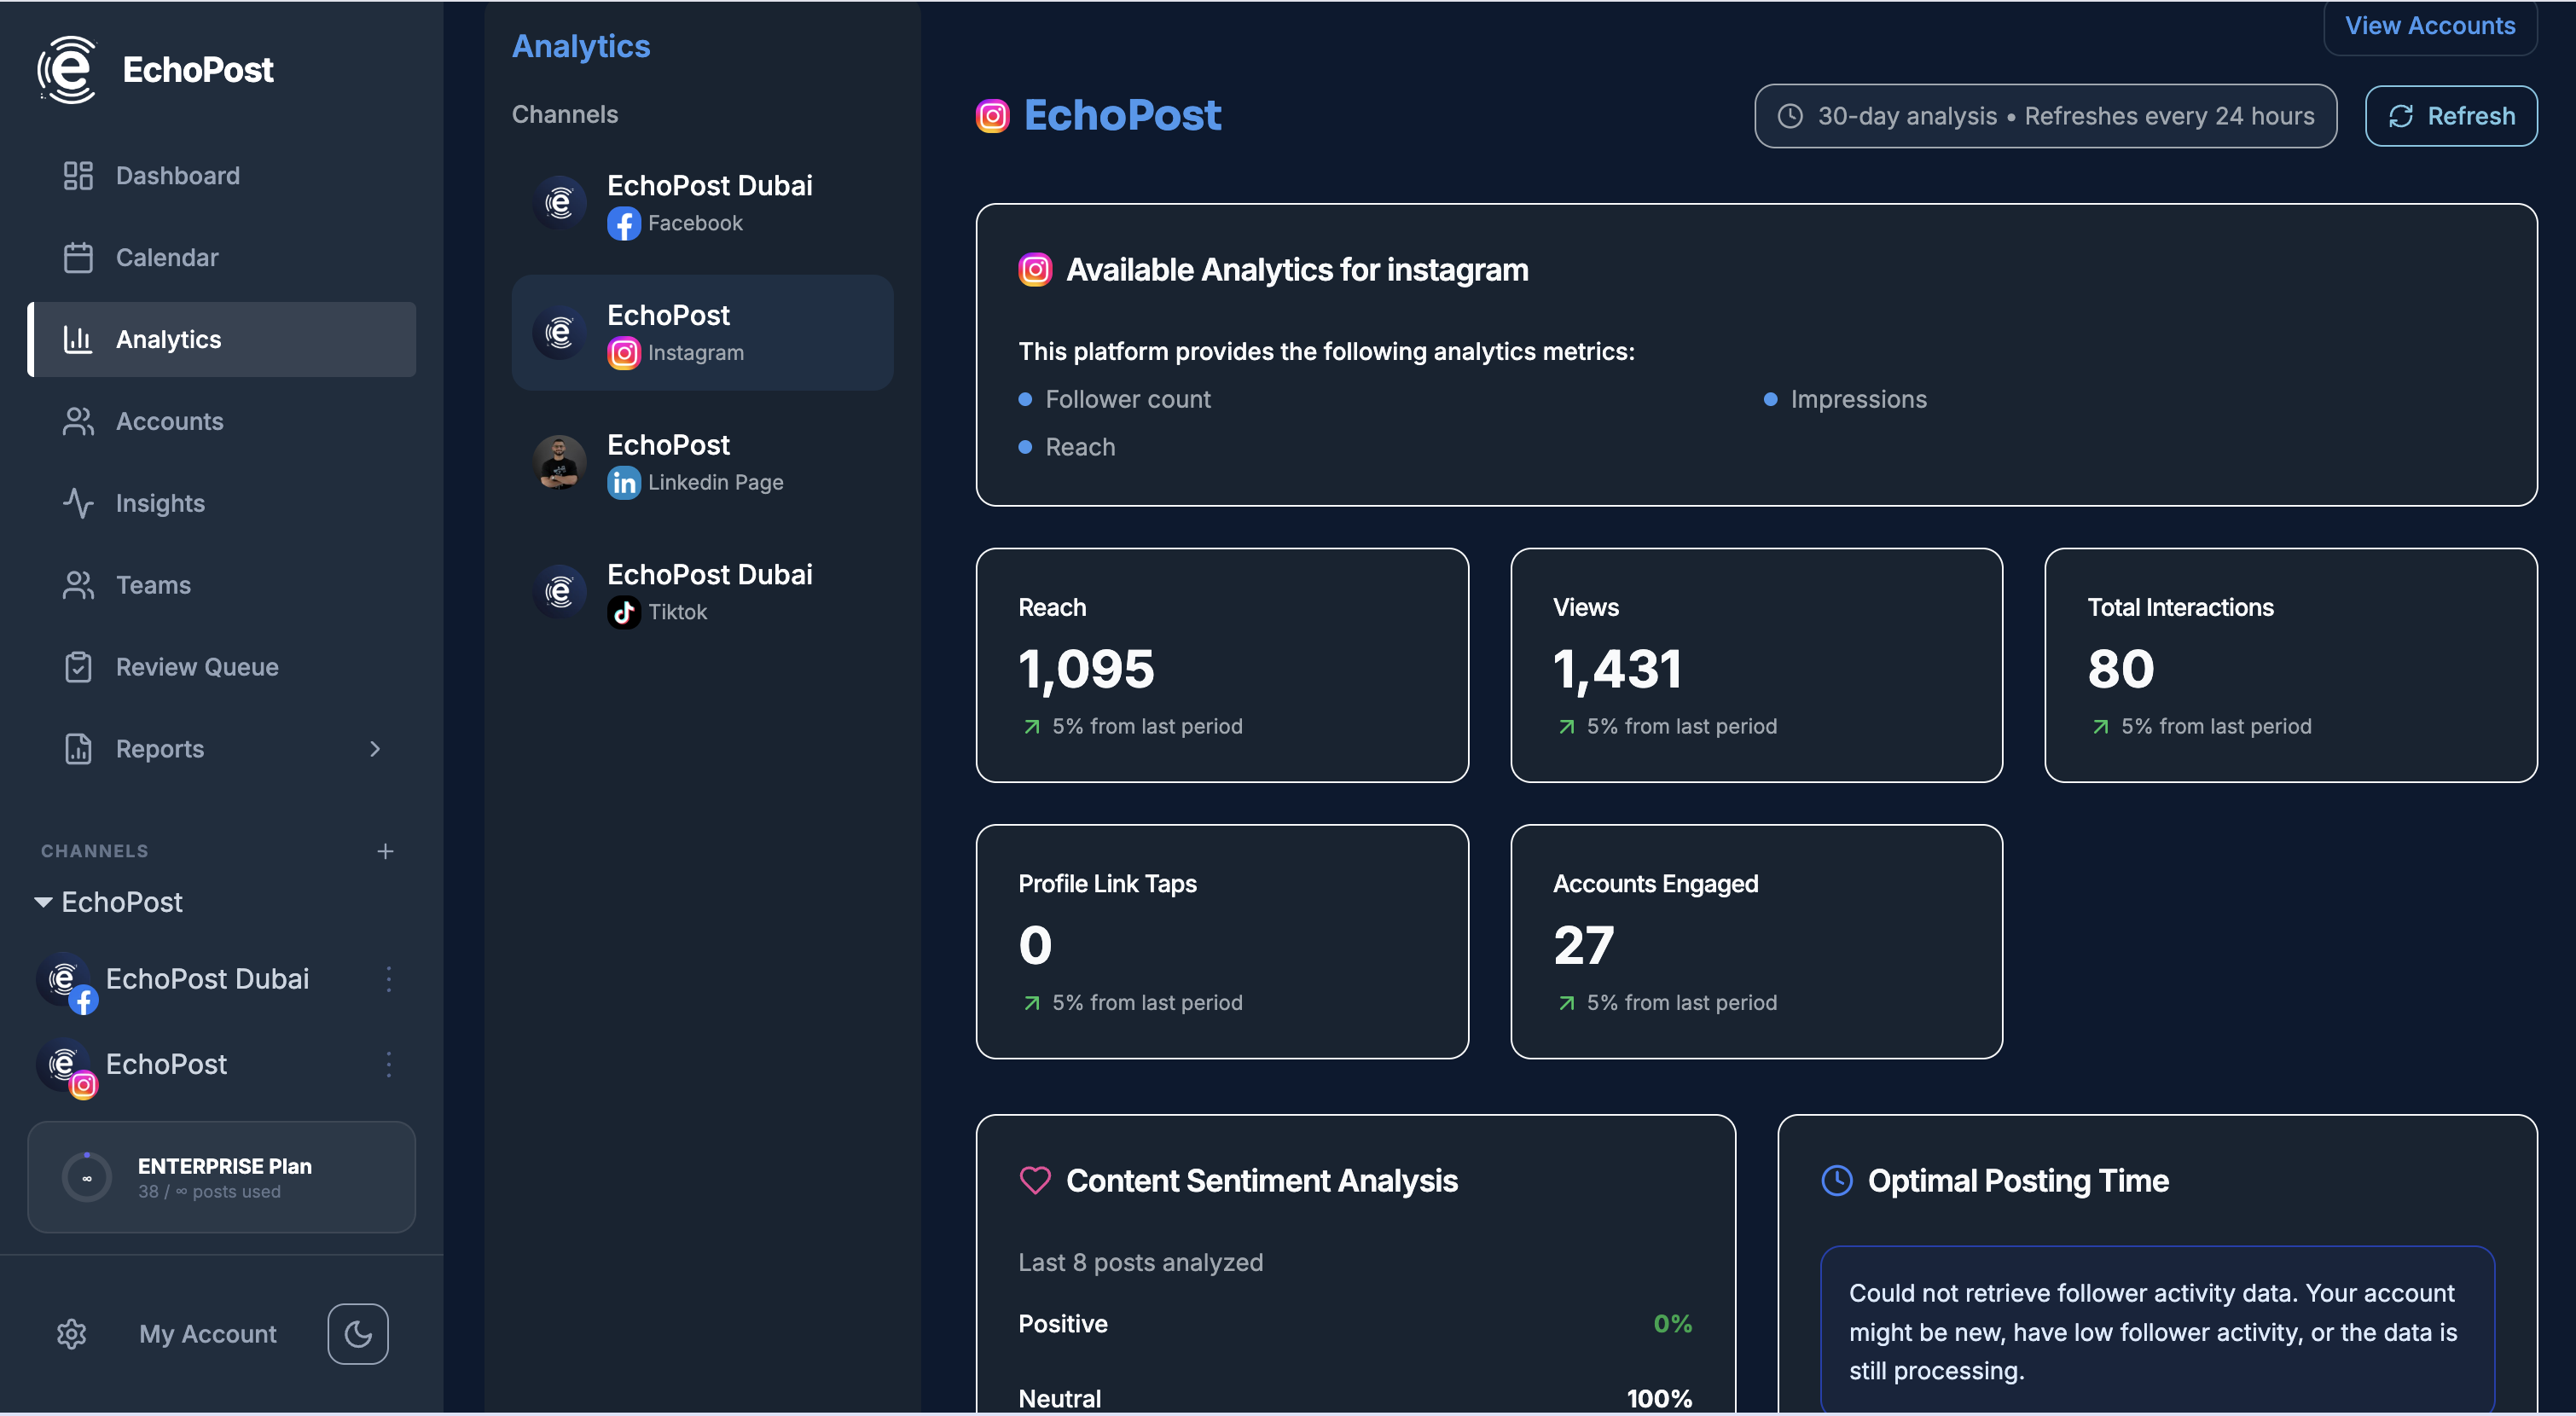
Task: Open the Calendar menu item
Action: pos(222,258)
